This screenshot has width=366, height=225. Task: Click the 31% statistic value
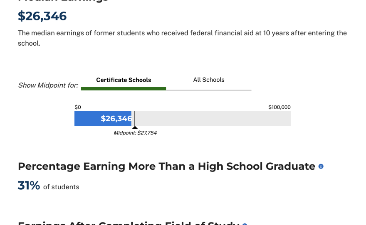point(29,186)
